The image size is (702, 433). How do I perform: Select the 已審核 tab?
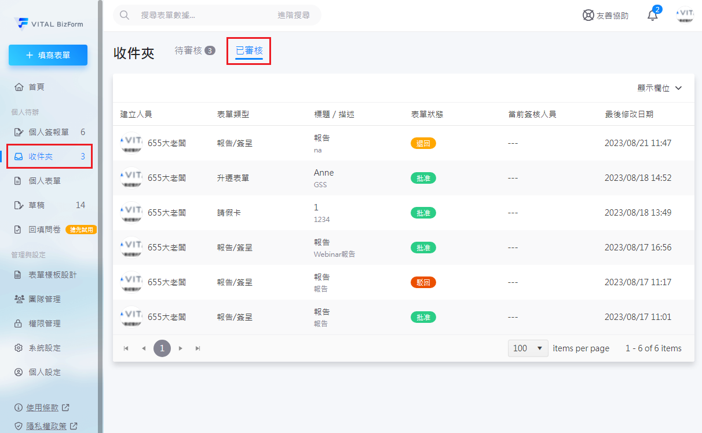pyautogui.click(x=248, y=51)
